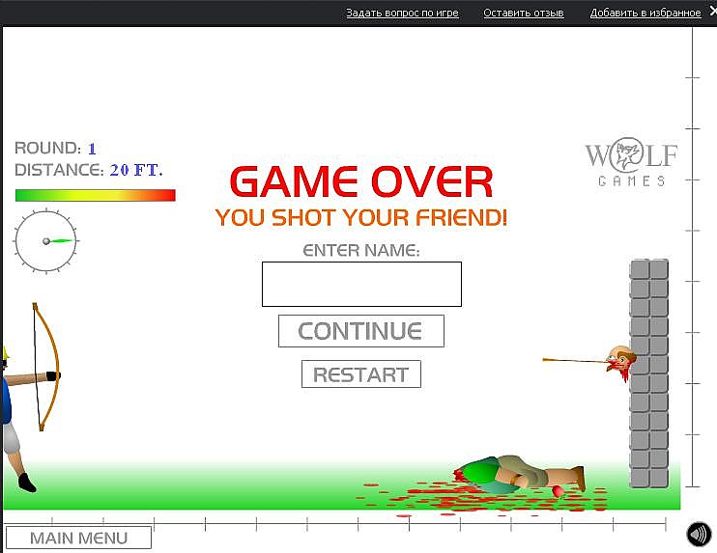Click 'YOU SHOT YOUR FRIEND!' text
717x553 pixels.
(361, 217)
